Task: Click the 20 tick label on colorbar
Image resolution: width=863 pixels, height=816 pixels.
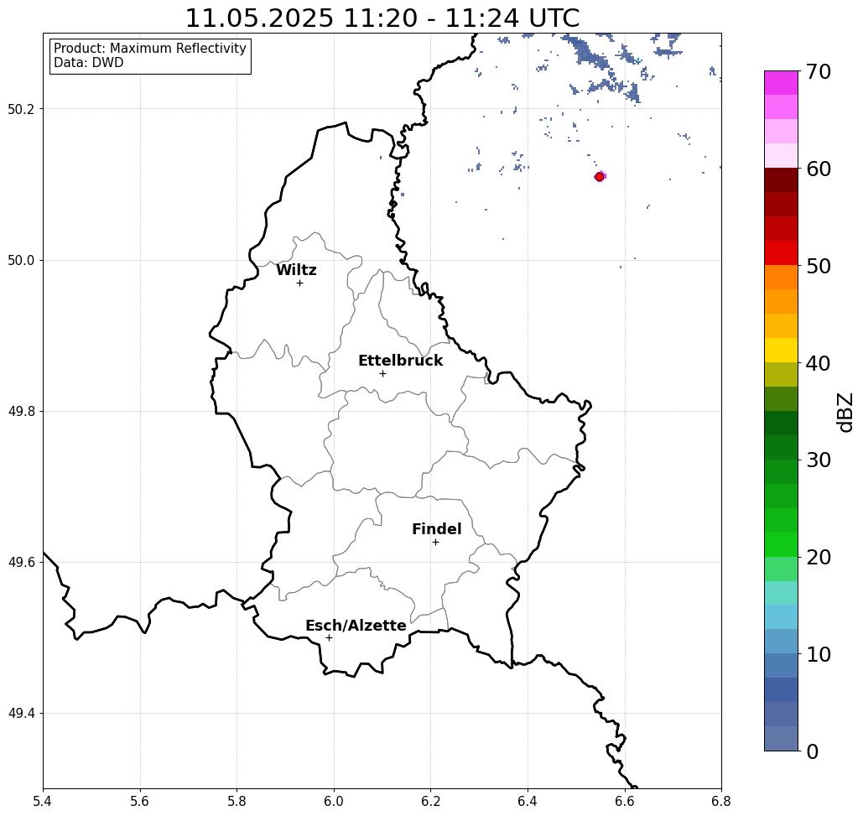Action: click(x=819, y=557)
